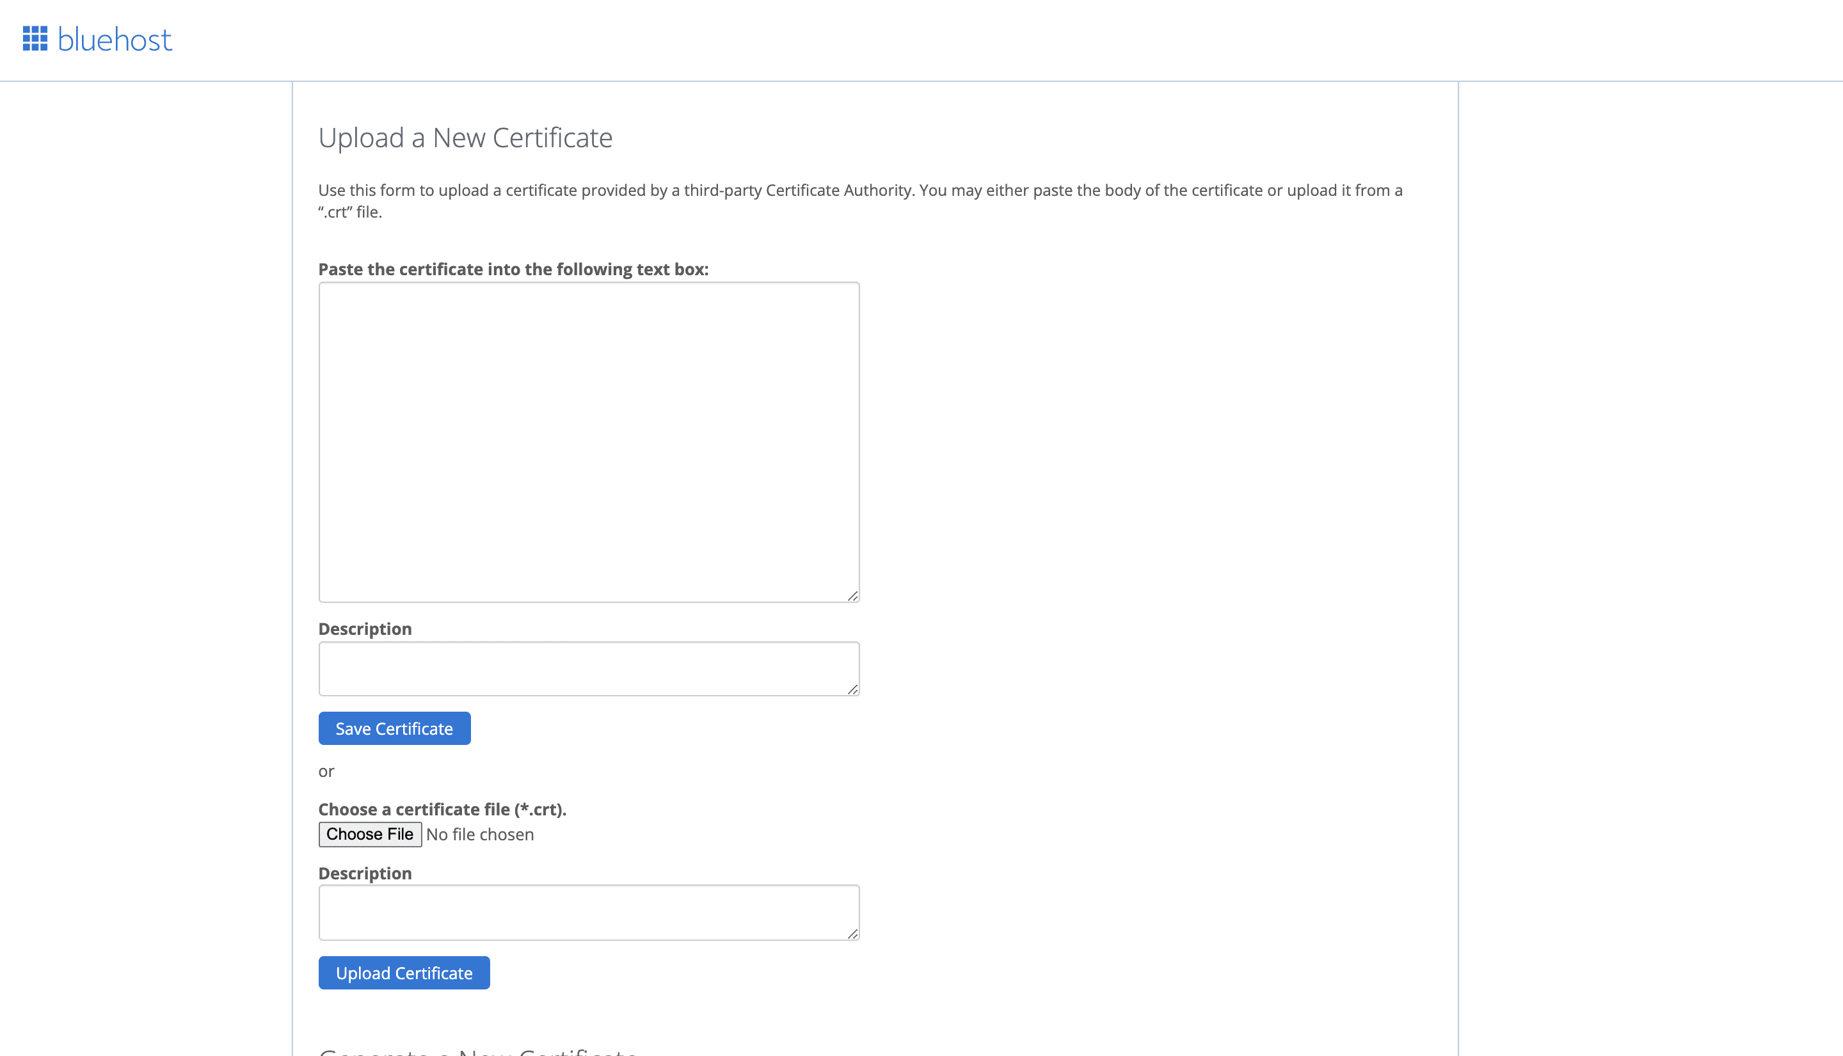Click the Description field above Upload Certificate
Screen dimensions: 1843x1056
588,911
